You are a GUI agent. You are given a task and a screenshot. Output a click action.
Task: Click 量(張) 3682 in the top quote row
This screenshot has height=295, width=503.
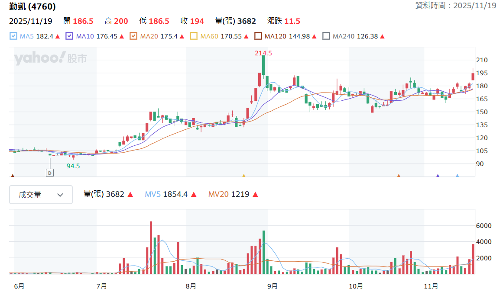pos(235,21)
